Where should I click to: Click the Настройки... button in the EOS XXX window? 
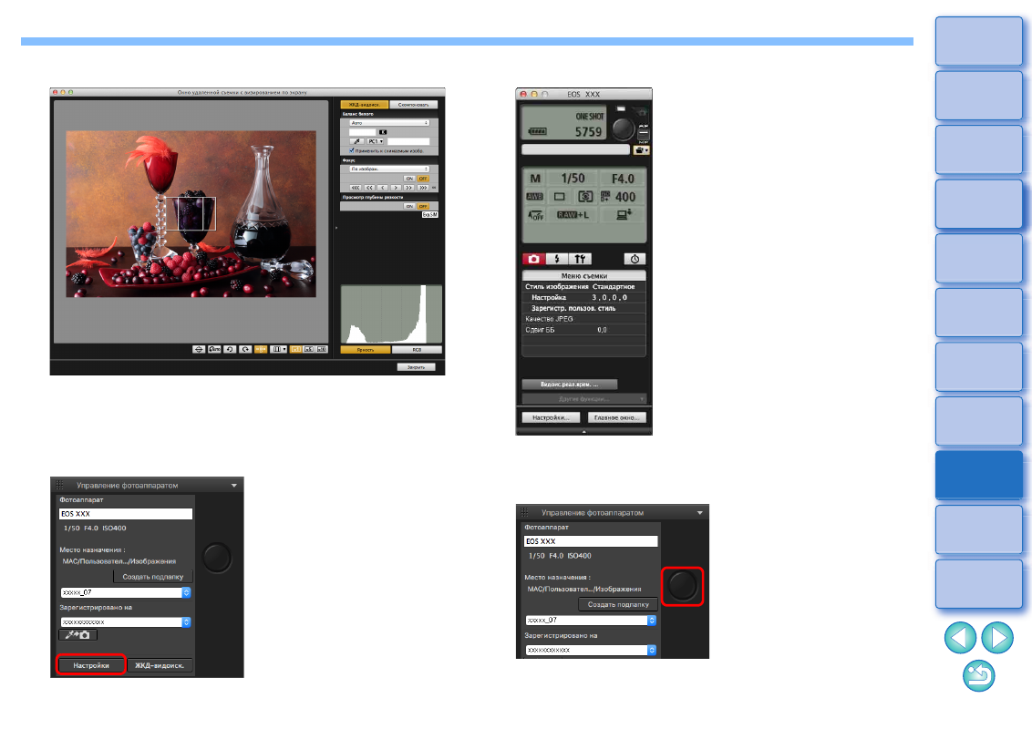tap(551, 417)
